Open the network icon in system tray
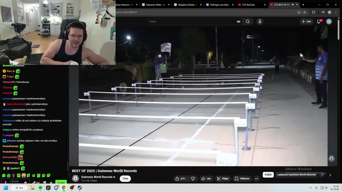This screenshot has height=192, width=342. 322,188
